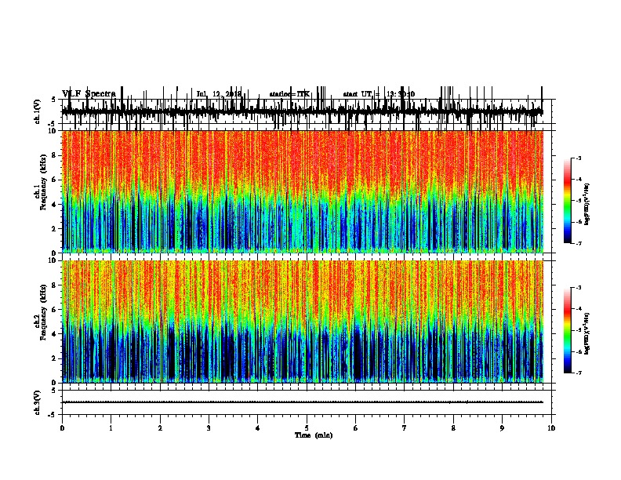Click the "ch.3(V)" waveform axis label
The height and width of the screenshot is (480, 621).
click(x=37, y=402)
